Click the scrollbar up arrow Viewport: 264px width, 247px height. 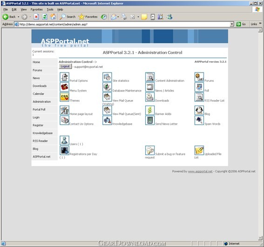pos(260,30)
